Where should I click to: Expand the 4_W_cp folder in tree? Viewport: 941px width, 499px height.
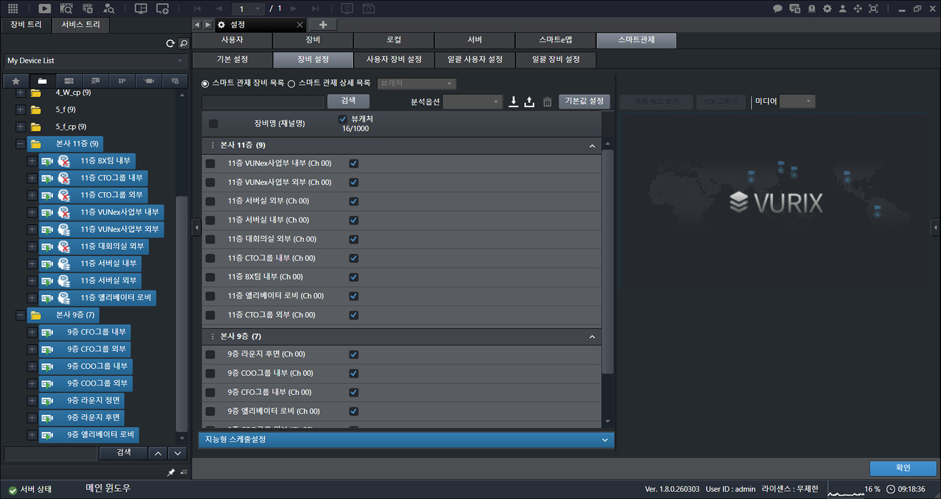click(x=20, y=93)
